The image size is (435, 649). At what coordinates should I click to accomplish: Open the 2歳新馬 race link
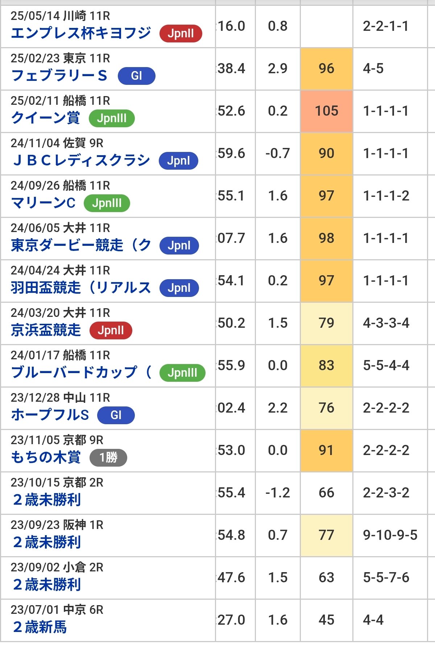40,627
